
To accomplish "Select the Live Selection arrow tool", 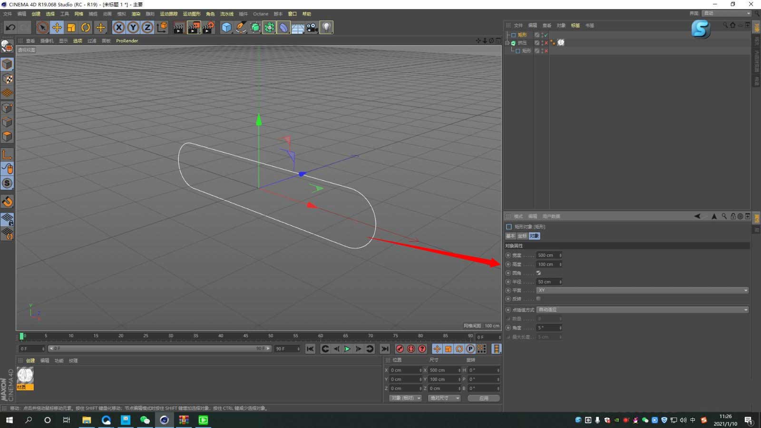I will coord(42,27).
